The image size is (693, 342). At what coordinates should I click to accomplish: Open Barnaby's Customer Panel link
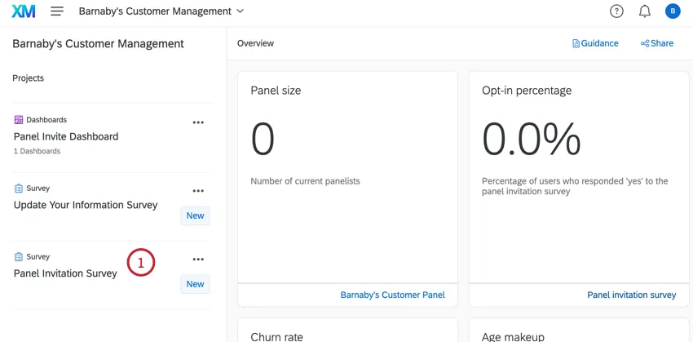pos(392,295)
